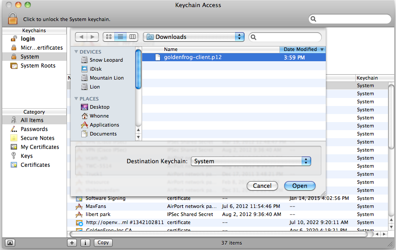Screen dimensions: 396x250
Task: Collapse the DEVICES section
Action: [76, 51]
